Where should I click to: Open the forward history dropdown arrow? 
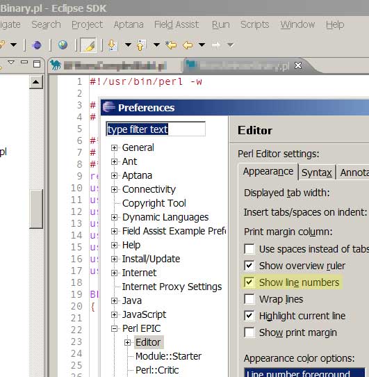click(x=231, y=45)
